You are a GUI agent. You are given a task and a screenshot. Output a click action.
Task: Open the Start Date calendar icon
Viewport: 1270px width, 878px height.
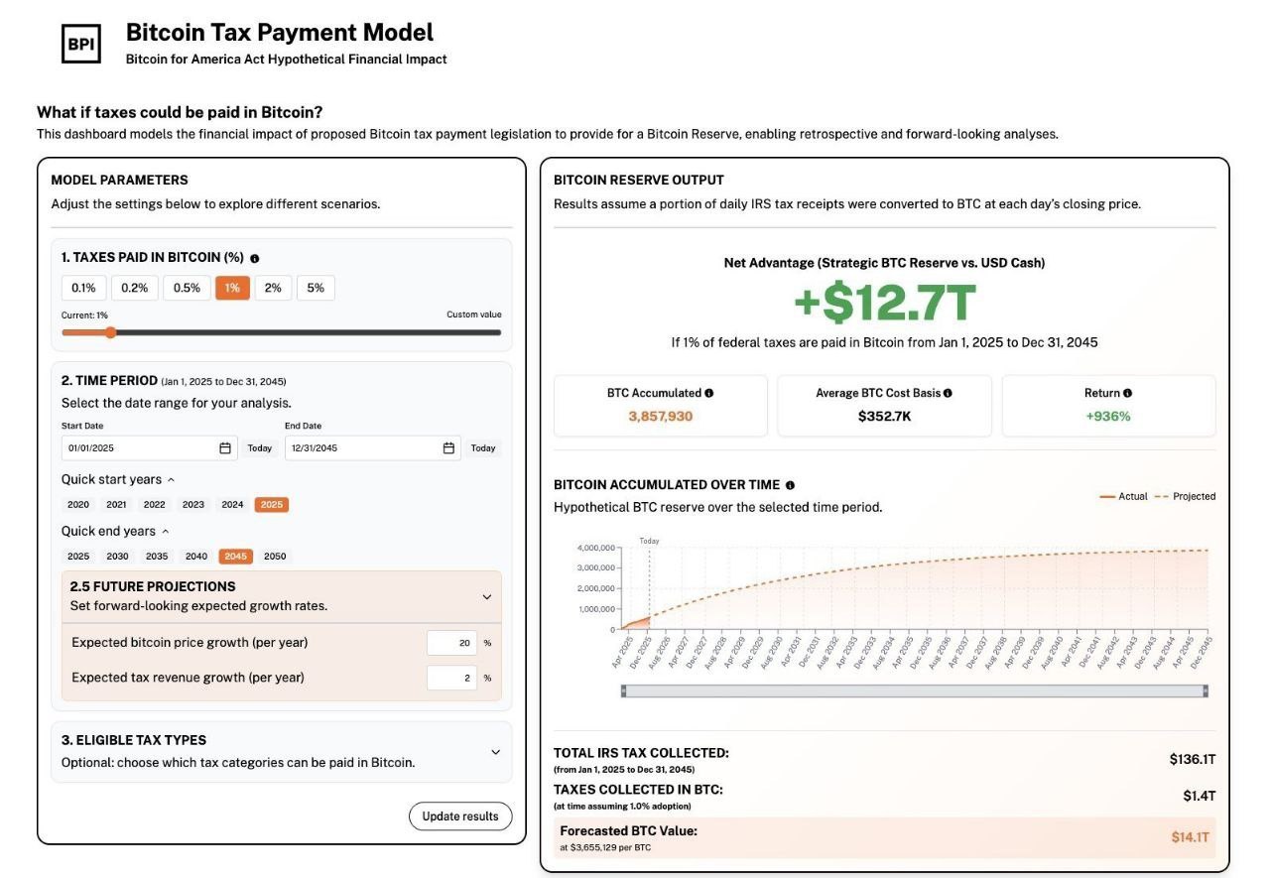pos(225,448)
